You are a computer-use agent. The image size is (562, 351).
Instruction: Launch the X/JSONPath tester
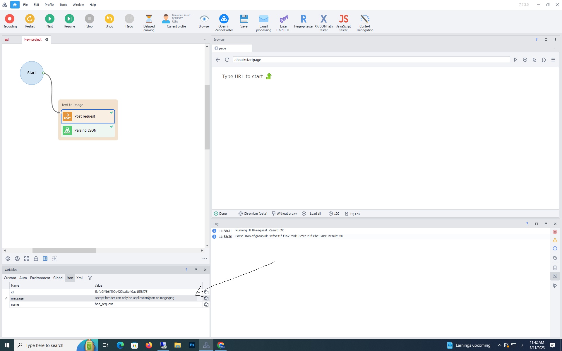point(323,23)
